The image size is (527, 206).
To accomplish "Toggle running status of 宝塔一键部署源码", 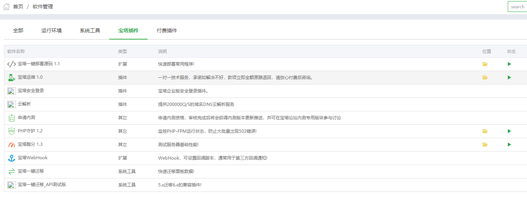I will [509, 64].
